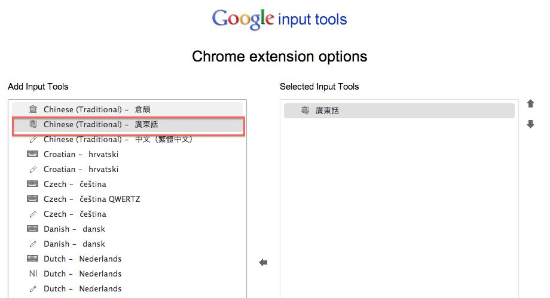The image size is (550, 298).
Task: Click keyboard icon beside Croatian hrvatski
Action: pos(33,154)
